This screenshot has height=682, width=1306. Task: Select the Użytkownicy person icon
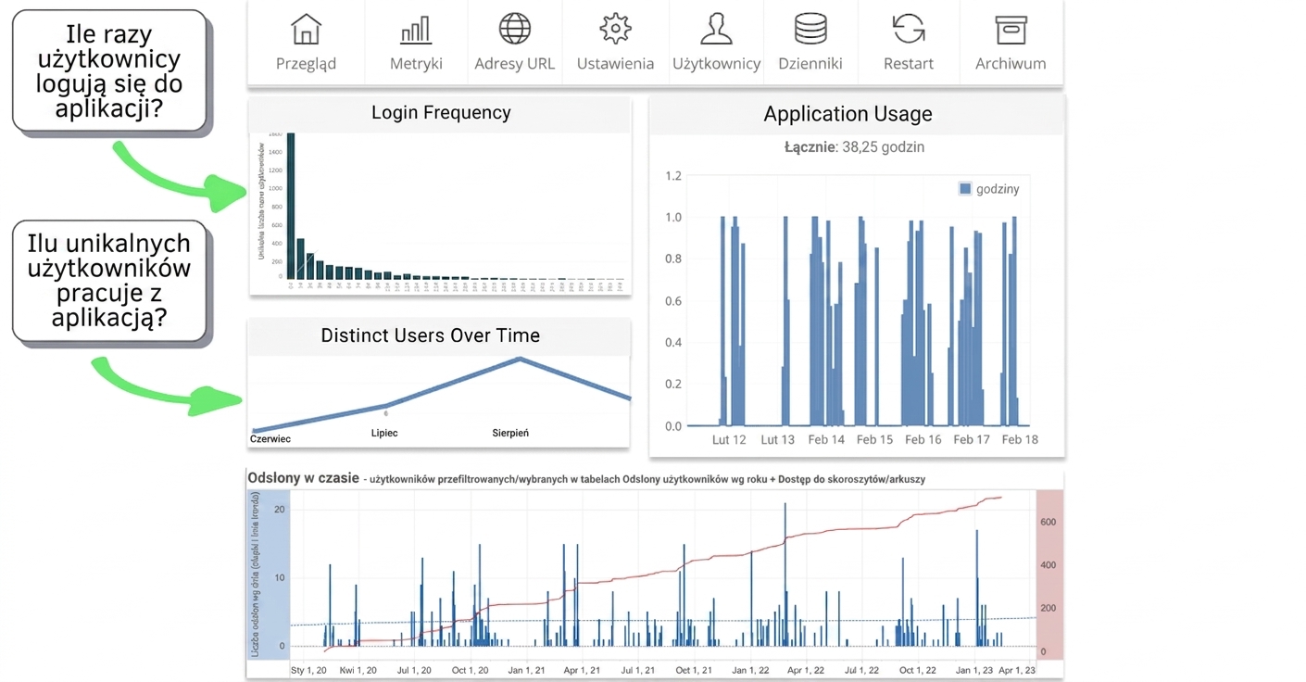(x=716, y=30)
